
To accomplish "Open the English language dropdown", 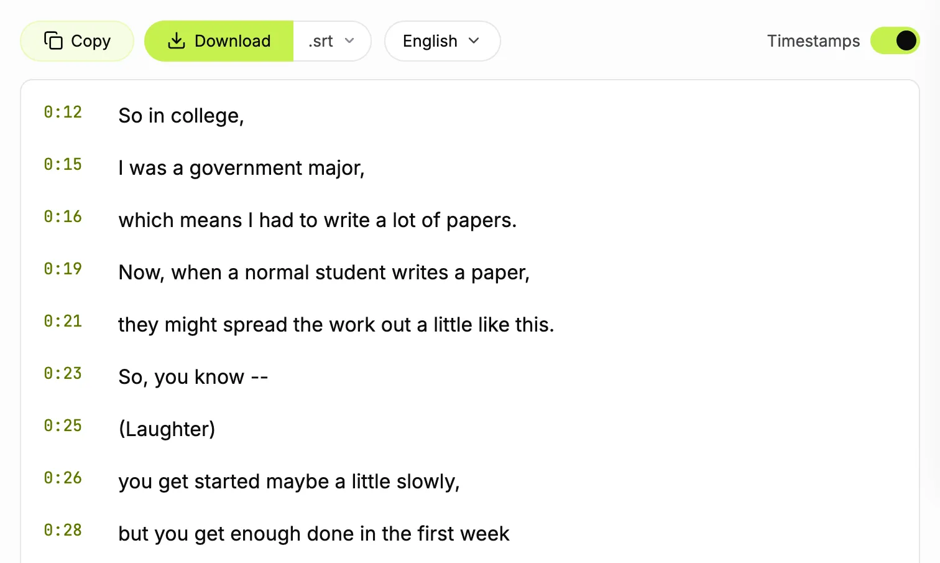I will tap(442, 41).
